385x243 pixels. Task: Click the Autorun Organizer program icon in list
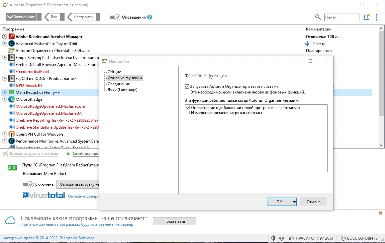click(x=12, y=50)
